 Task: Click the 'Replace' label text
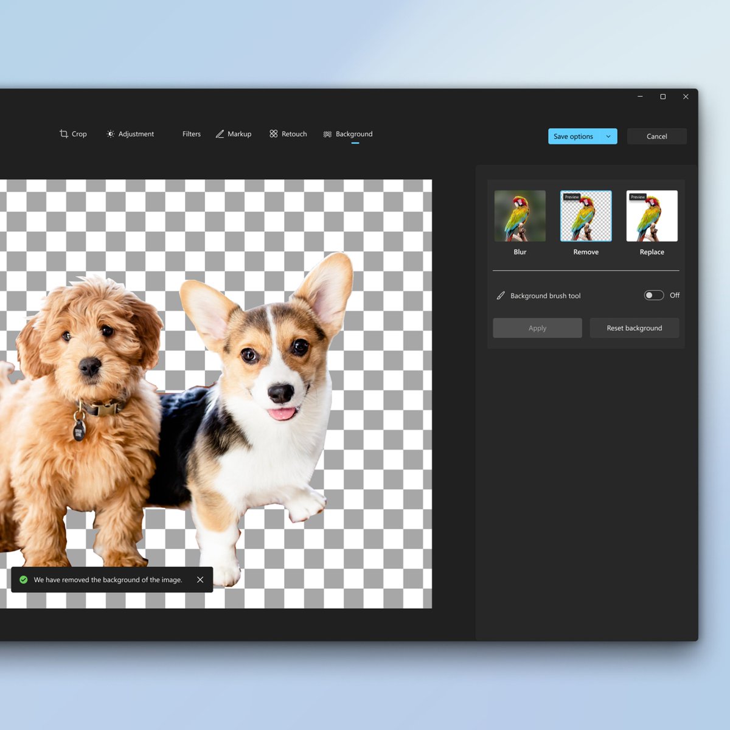(652, 252)
